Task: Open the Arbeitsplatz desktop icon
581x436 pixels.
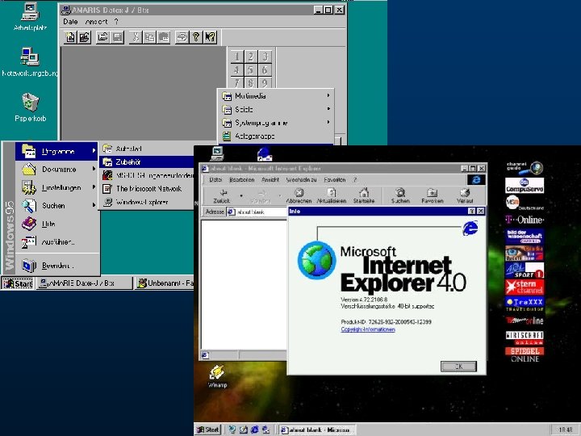Action: pos(30,16)
